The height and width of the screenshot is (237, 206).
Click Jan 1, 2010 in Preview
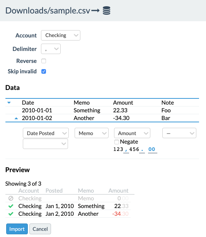click(x=60, y=206)
